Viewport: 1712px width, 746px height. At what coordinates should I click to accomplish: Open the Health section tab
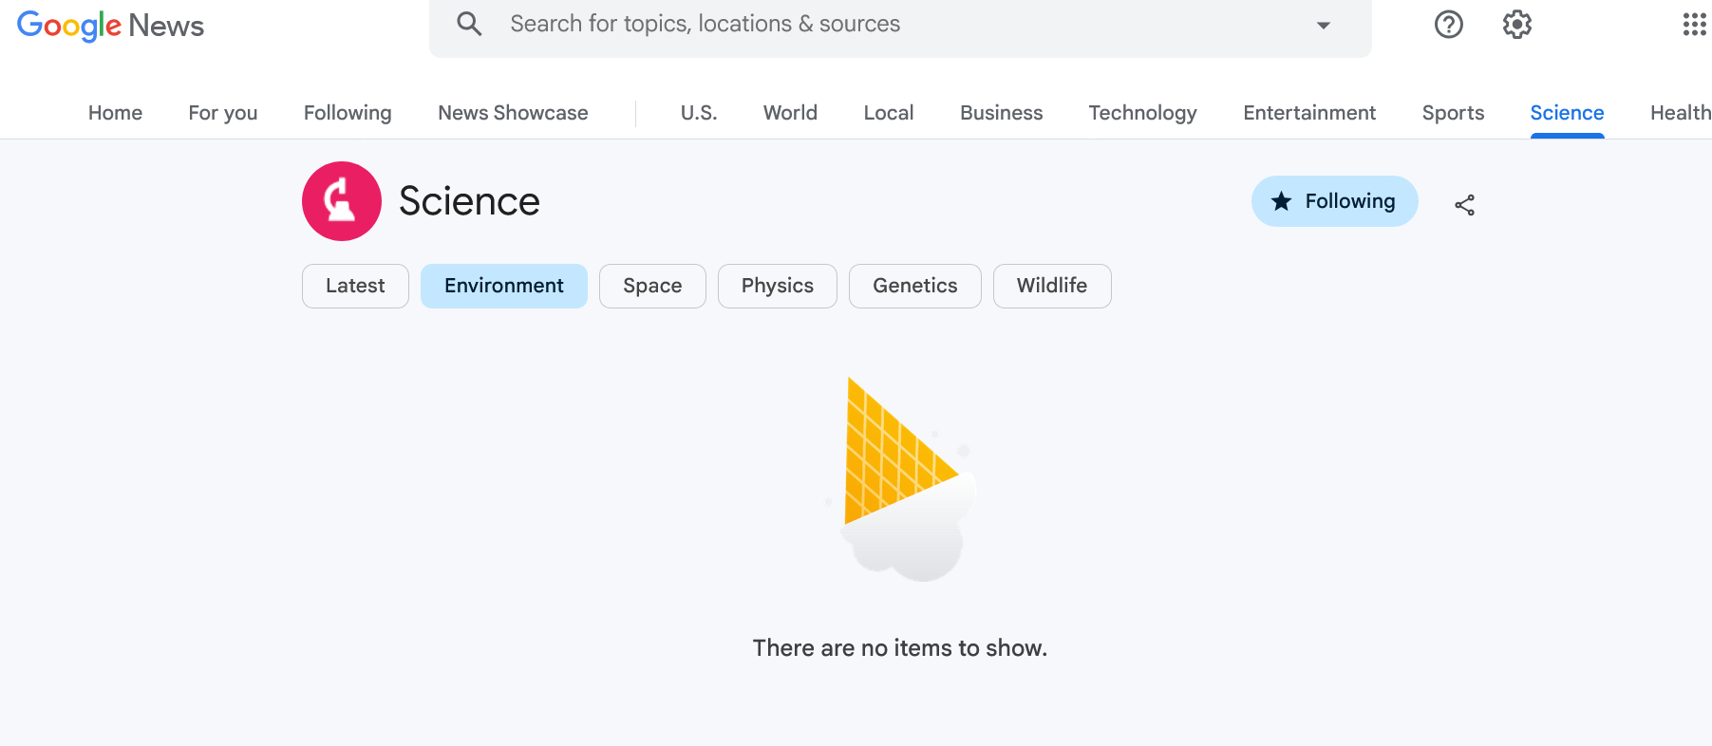(x=1680, y=113)
